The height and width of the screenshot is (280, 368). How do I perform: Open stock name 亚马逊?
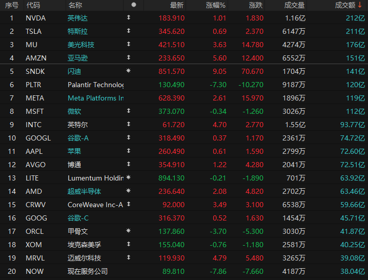click(x=78, y=58)
